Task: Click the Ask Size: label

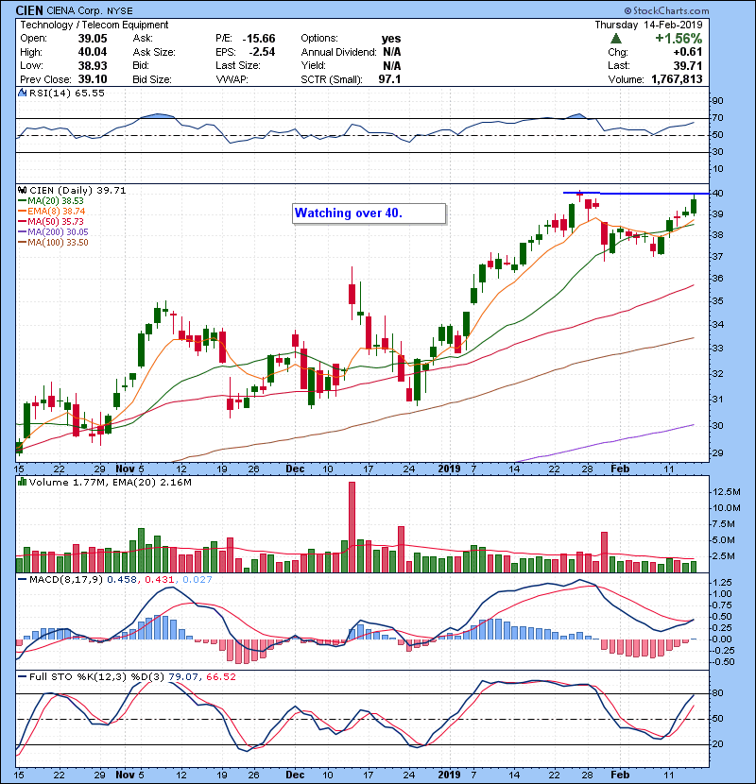Action: (154, 52)
